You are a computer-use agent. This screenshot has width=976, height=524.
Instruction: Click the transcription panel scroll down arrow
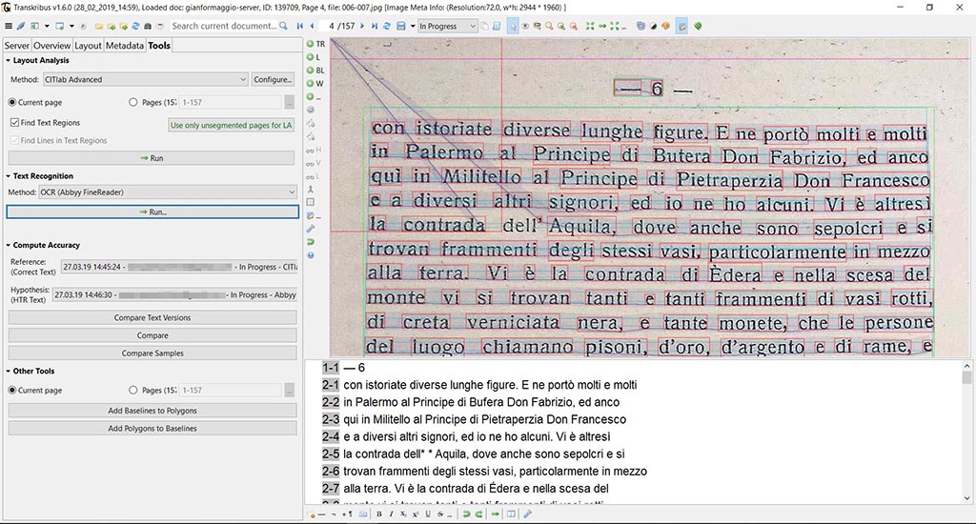[966, 498]
